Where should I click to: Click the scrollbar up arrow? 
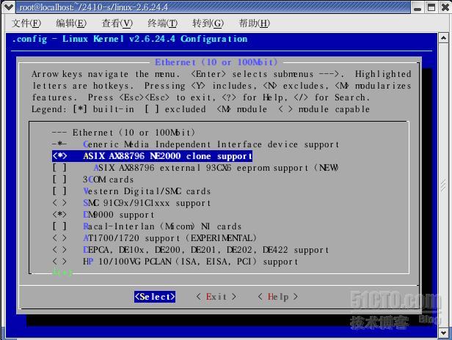point(443,37)
